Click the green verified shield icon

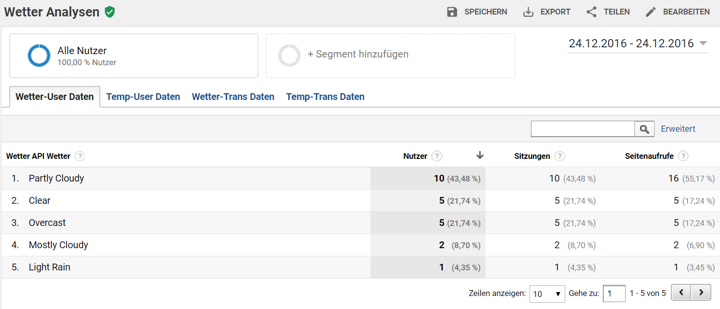(110, 12)
